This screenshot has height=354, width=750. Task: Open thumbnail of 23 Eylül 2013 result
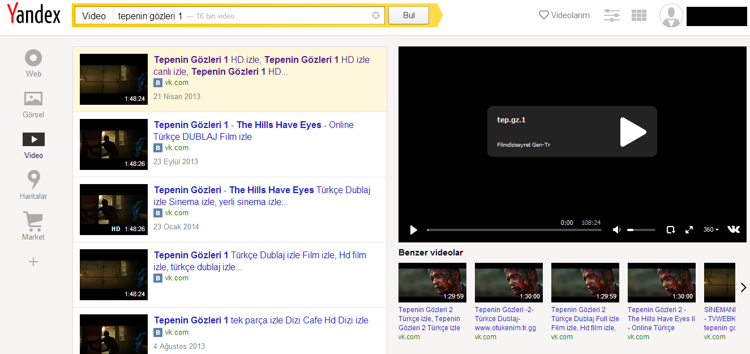[x=114, y=144]
